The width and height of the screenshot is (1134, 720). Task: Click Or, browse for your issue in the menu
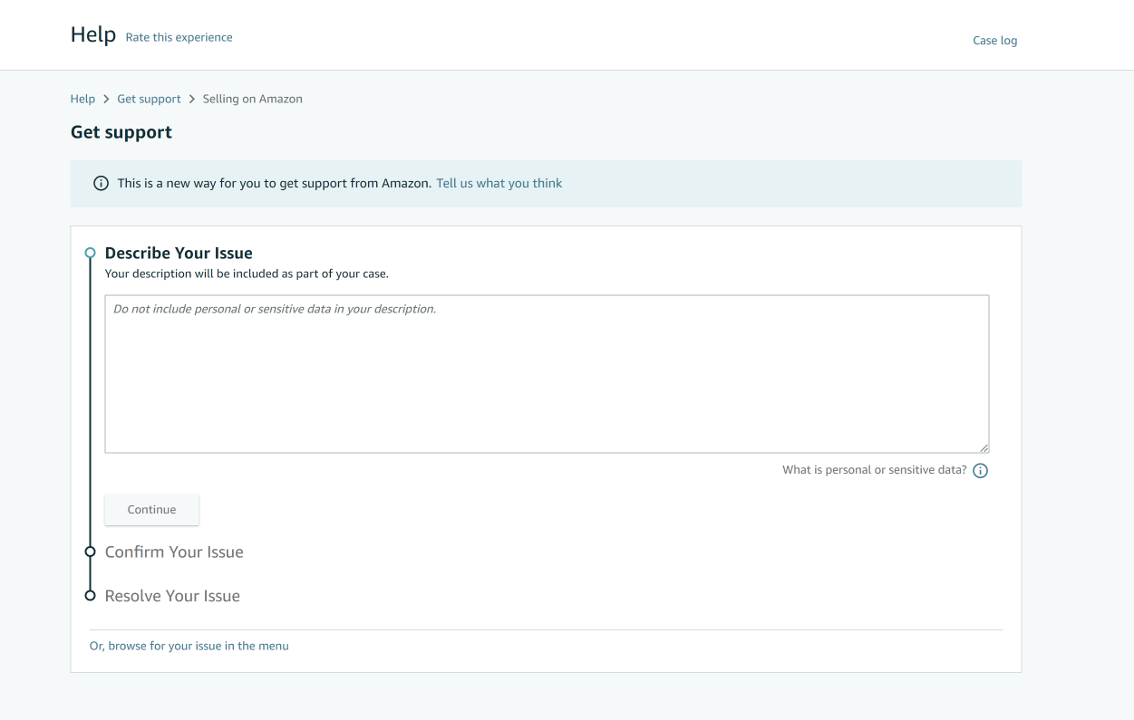(x=189, y=646)
